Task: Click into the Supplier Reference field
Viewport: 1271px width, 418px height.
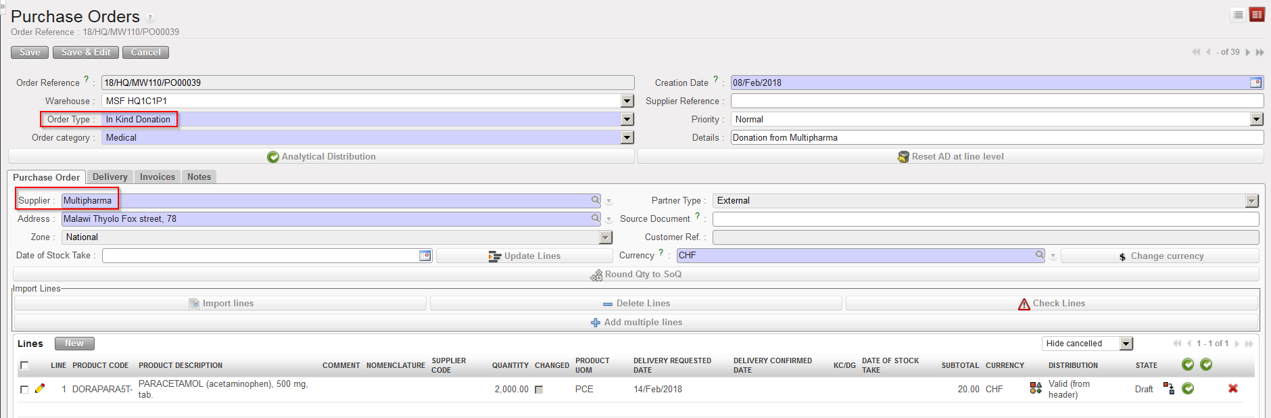Action: pos(997,101)
